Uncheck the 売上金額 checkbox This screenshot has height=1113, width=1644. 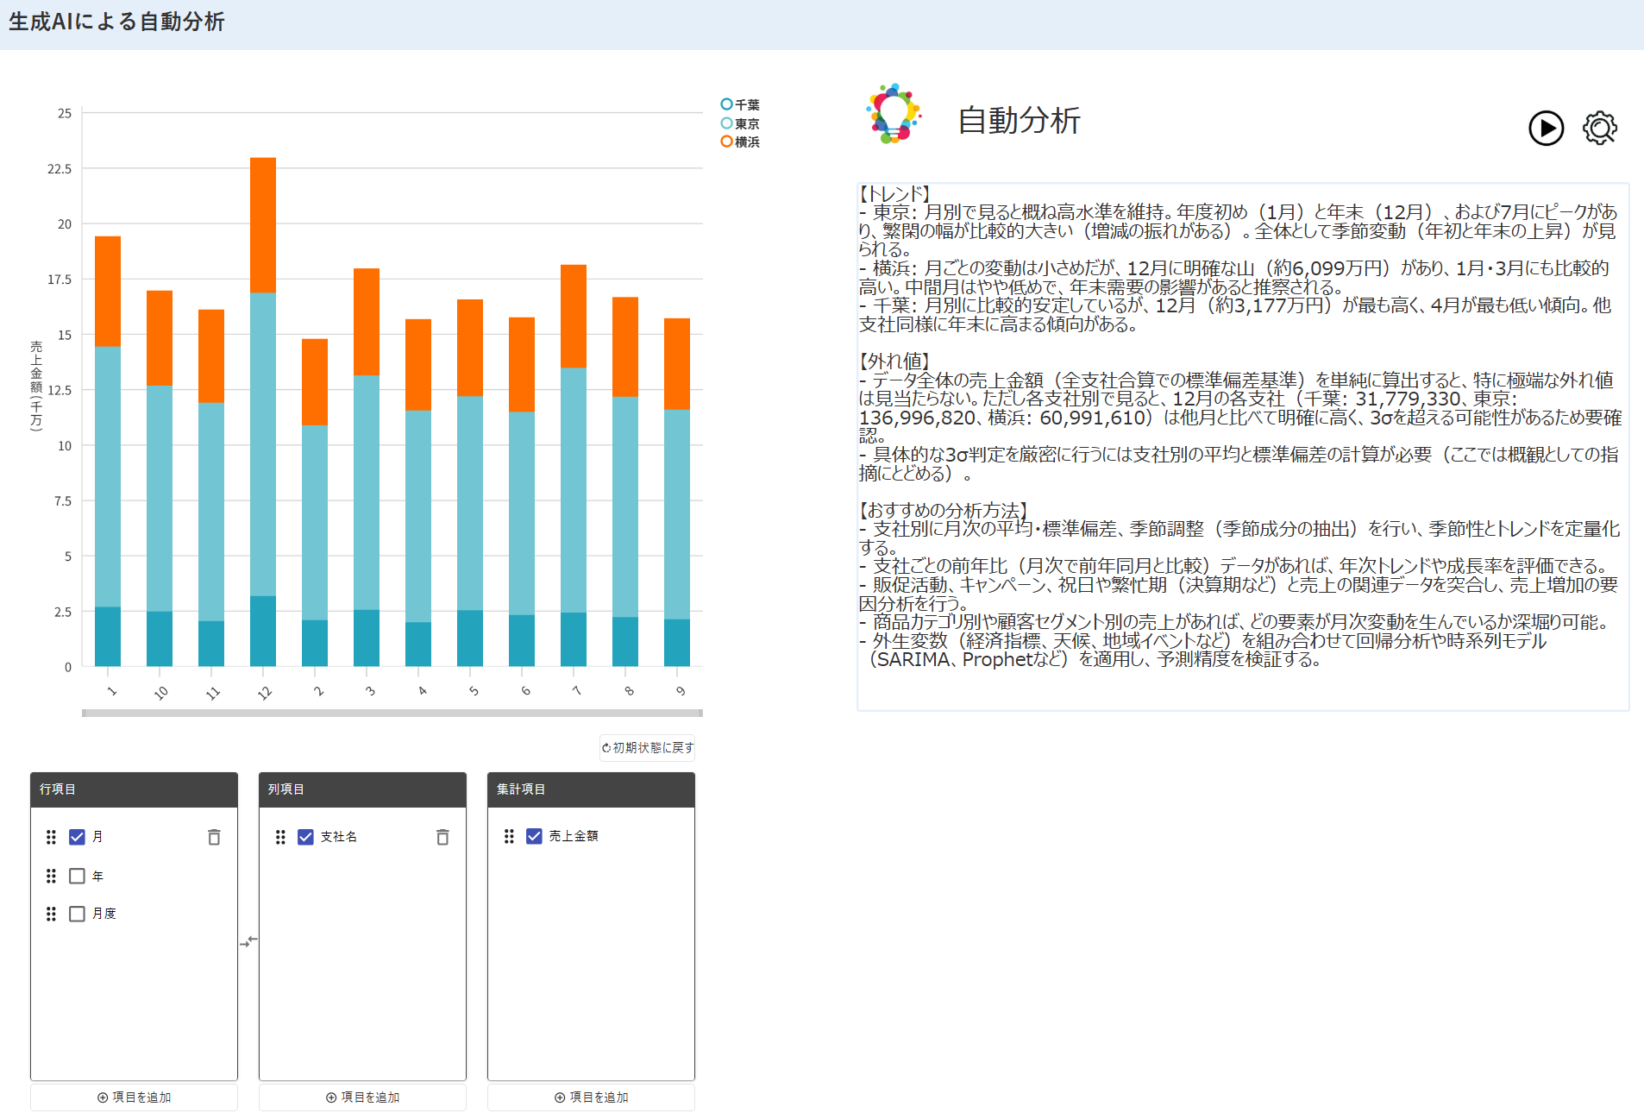tap(534, 836)
